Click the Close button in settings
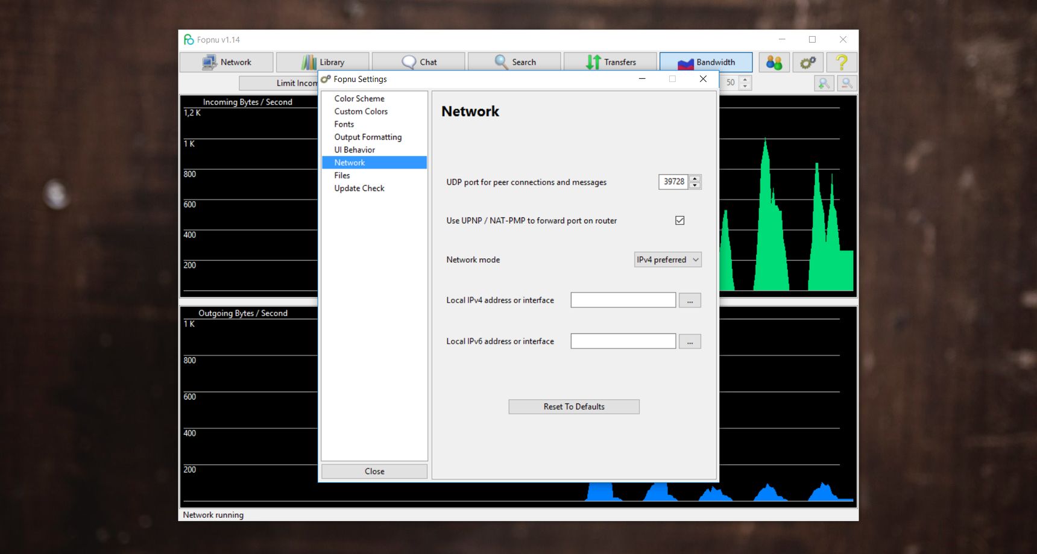This screenshot has height=554, width=1037. tap(374, 471)
